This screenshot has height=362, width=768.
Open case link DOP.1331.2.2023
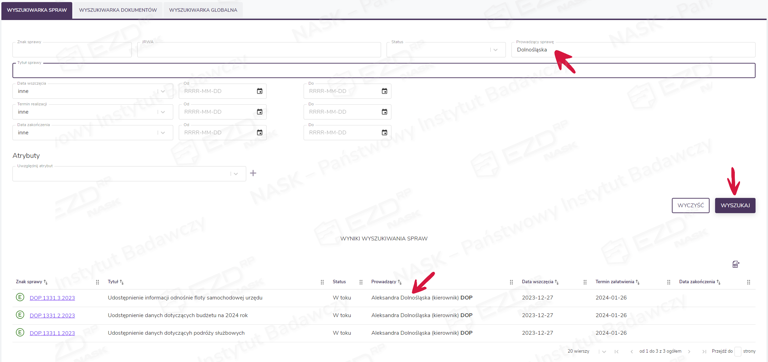coord(52,315)
